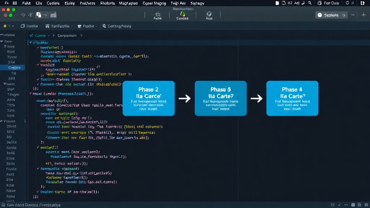Click the Gotting Pelaly button

coord(117,26)
